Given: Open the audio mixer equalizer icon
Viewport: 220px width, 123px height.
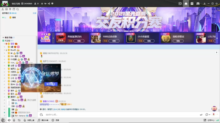Looking at the screenshot, I should coord(19,120).
